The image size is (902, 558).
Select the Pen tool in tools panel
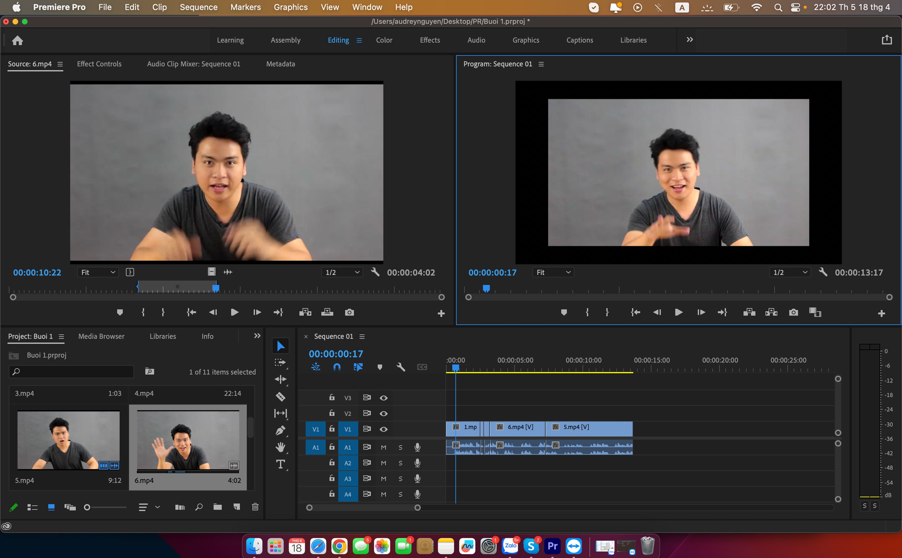281,430
